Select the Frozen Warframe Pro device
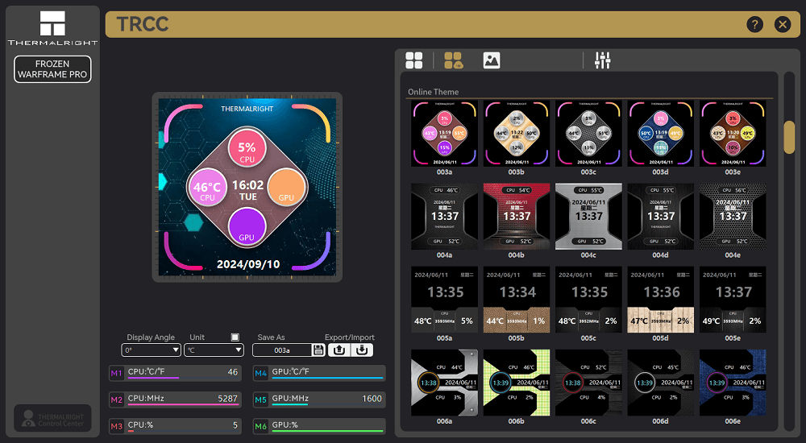 (x=52, y=68)
